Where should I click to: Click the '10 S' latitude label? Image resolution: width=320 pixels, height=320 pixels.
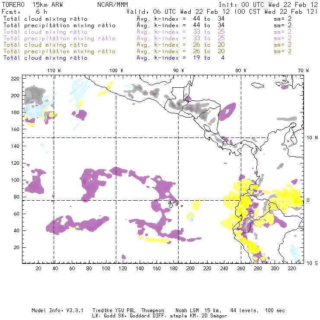[x=312, y=263]
